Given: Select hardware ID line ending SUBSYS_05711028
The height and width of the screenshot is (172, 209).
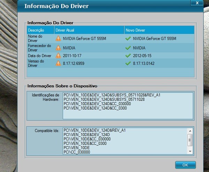Looking at the screenshot, I should [x=104, y=99].
